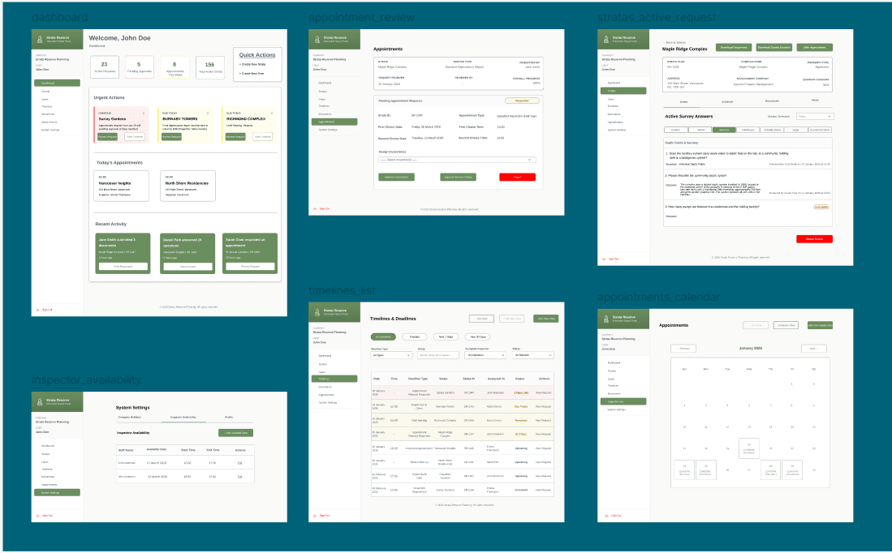Image resolution: width=892 pixels, height=553 pixels.
Task: Click the Approve First Choice button
Action: point(397,177)
